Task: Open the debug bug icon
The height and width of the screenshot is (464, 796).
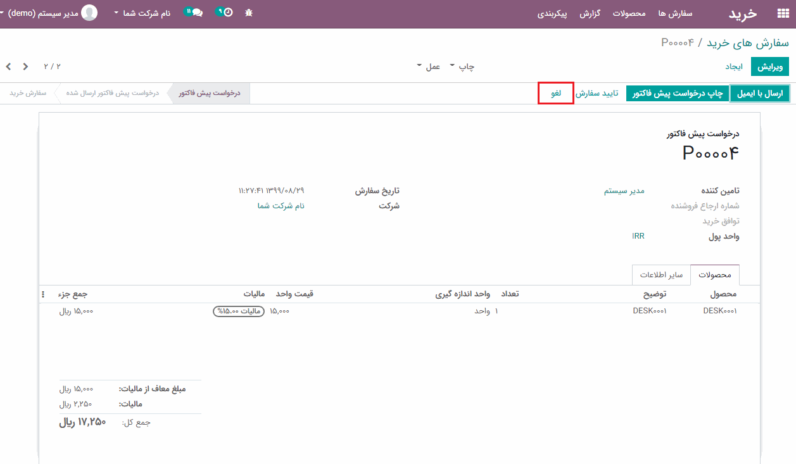Action: (249, 13)
